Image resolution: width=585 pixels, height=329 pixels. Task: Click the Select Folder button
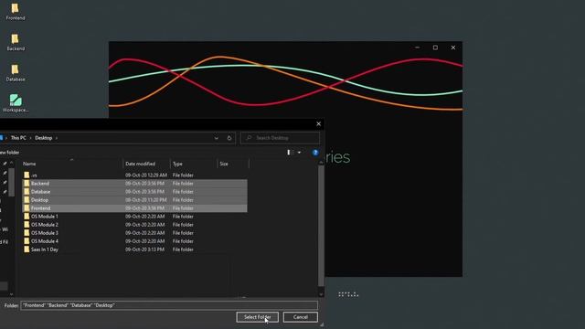tap(258, 317)
